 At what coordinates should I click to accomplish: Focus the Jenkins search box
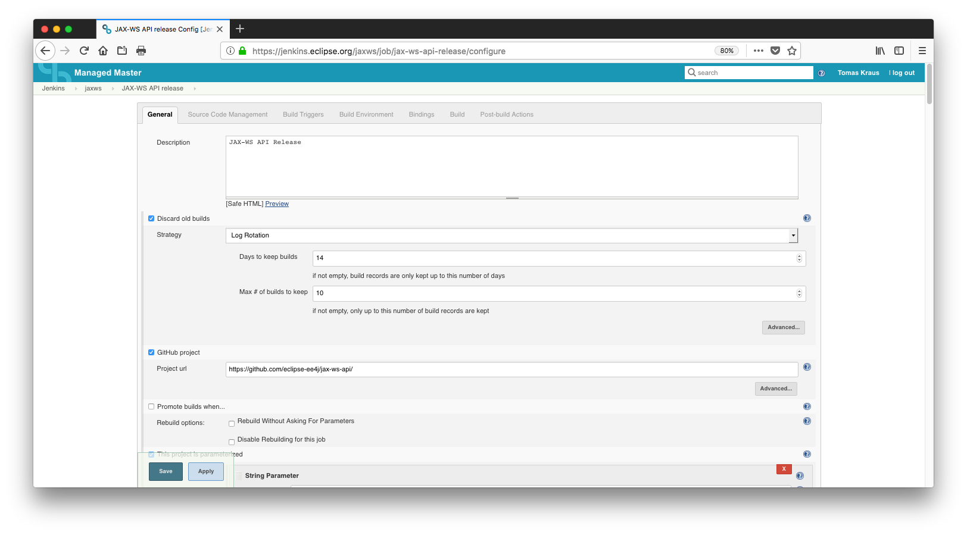(749, 73)
